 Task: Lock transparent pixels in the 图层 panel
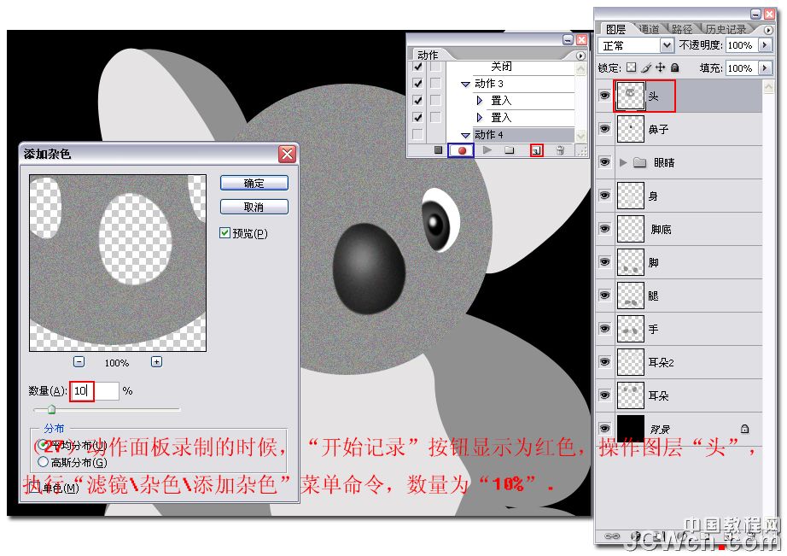click(631, 67)
